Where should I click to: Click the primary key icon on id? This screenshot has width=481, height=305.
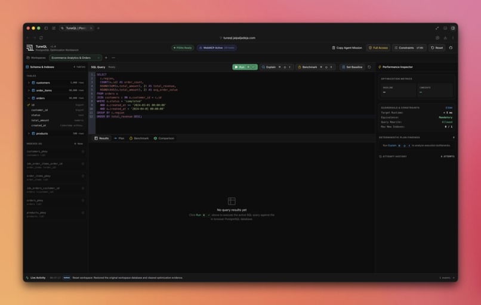pos(29,105)
